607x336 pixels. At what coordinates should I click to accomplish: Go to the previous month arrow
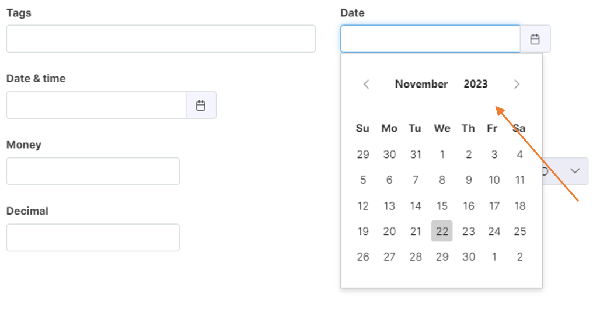[366, 85]
